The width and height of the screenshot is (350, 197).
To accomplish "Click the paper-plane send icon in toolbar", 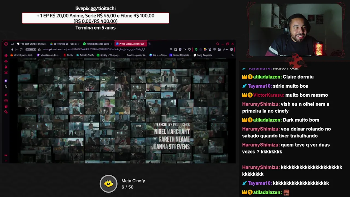I will (x=185, y=50).
